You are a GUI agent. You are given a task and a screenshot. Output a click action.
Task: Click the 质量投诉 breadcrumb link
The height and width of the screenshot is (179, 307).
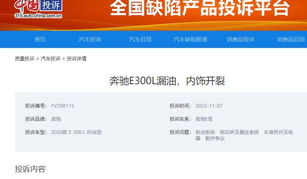25,59
